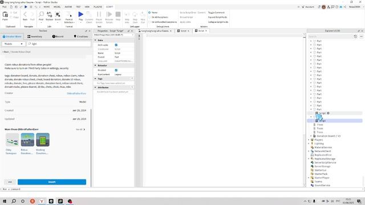365x205 pixels.
Task: Select On Unhandled Exceptions radio option
Action: (149, 22)
